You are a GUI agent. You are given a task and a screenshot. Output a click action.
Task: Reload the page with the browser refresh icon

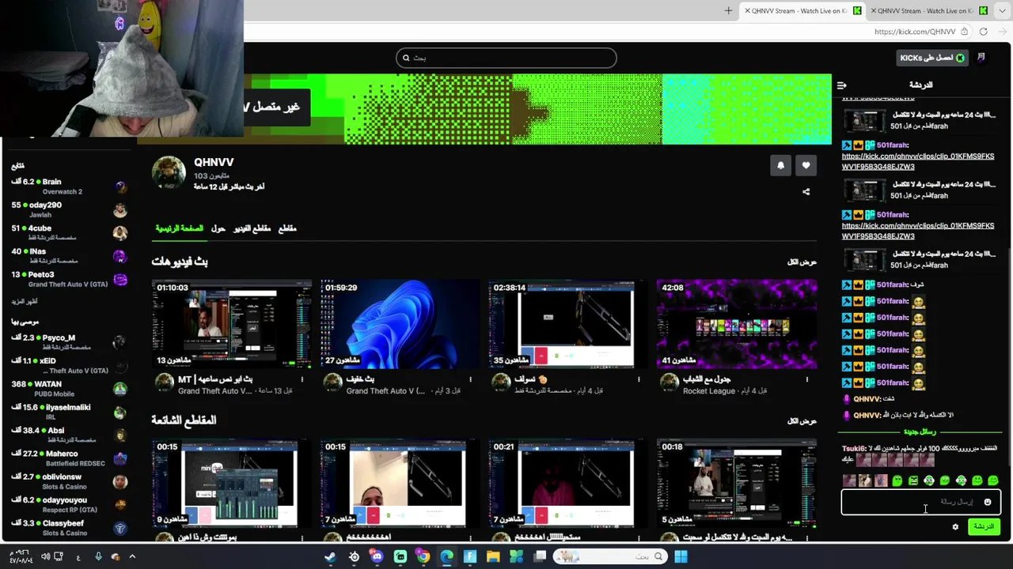tap(983, 32)
